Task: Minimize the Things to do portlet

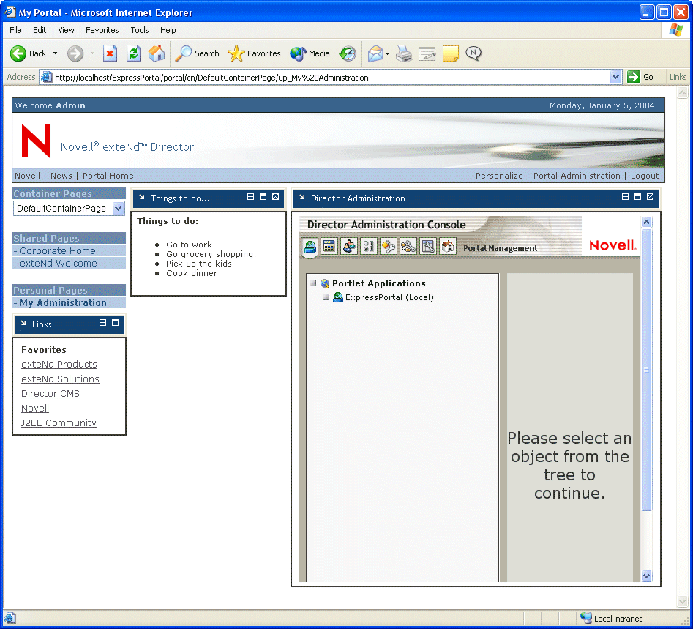Action: point(250,196)
